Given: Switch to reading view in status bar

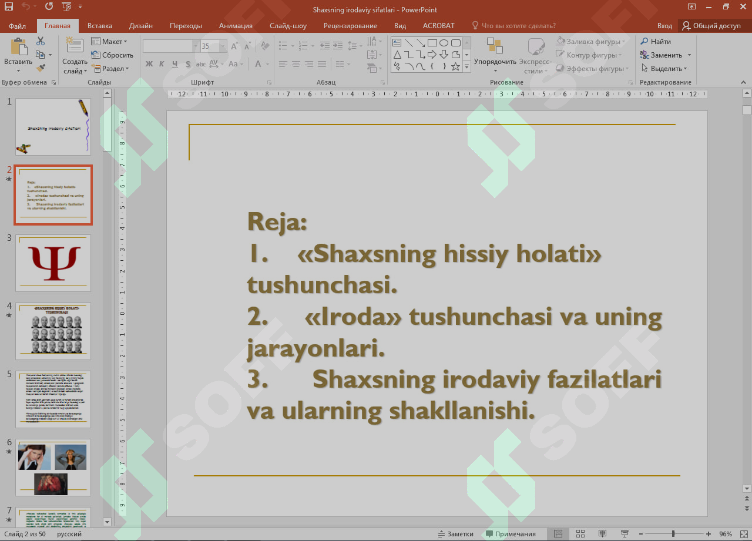Looking at the screenshot, I should pos(602,533).
